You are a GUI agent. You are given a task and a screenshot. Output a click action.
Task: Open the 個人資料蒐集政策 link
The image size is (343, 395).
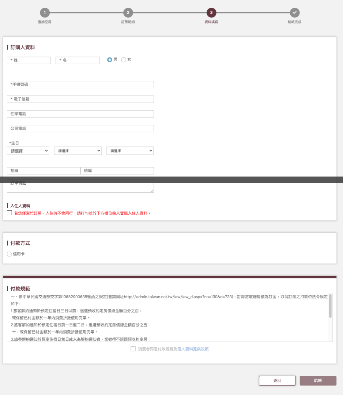(193, 349)
